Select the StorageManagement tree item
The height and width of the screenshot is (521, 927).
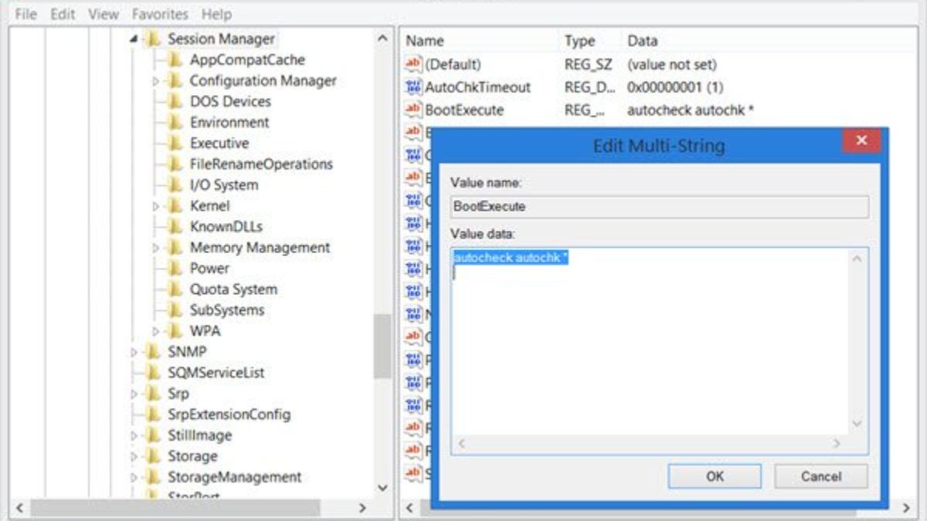tap(234, 477)
